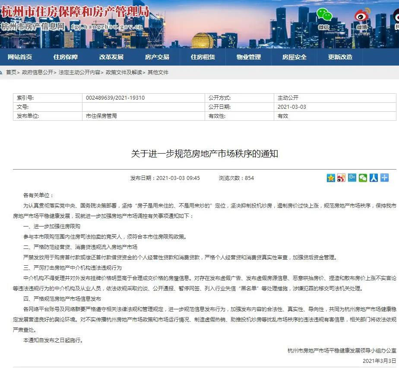The width and height of the screenshot is (399, 368).
Task: Click the article title 关于进一步规范房地产市场秩序的通知
Action: pyautogui.click(x=205, y=154)
